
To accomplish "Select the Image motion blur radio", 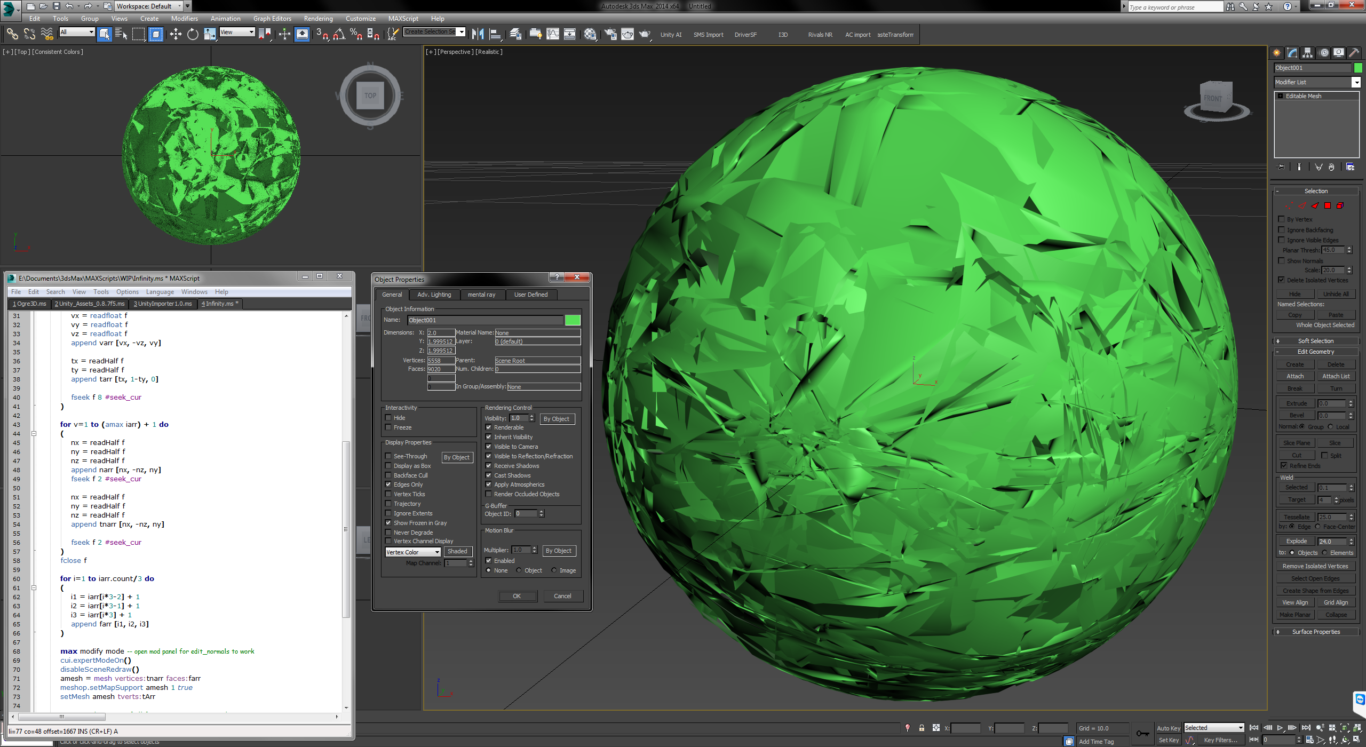I will pos(554,570).
